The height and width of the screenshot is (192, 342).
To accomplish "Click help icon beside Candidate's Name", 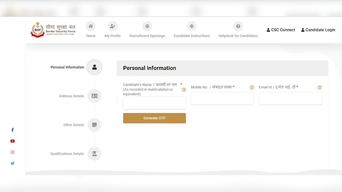I will coord(184,90).
